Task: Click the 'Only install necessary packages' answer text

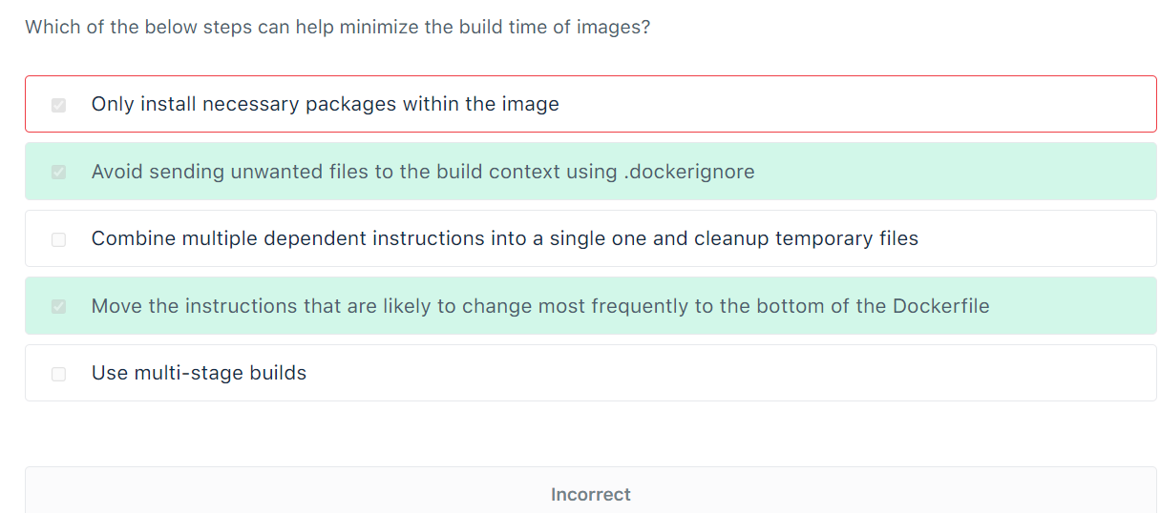Action: click(325, 104)
